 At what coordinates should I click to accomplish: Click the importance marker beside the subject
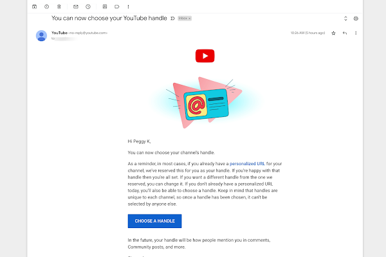pyautogui.click(x=172, y=19)
